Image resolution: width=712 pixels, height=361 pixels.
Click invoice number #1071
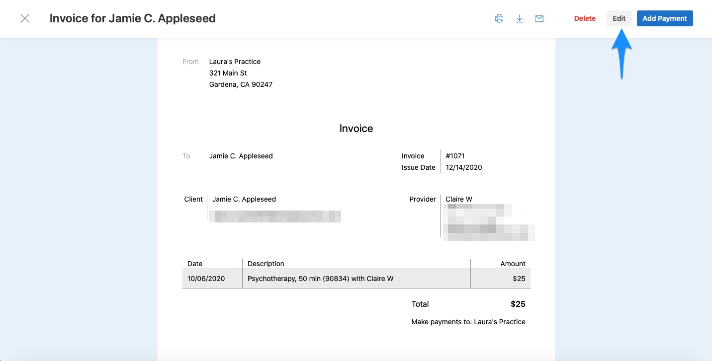455,155
